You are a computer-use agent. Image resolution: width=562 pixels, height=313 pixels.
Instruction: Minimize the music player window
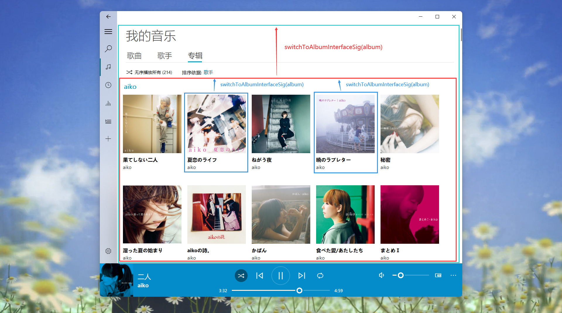(x=421, y=17)
